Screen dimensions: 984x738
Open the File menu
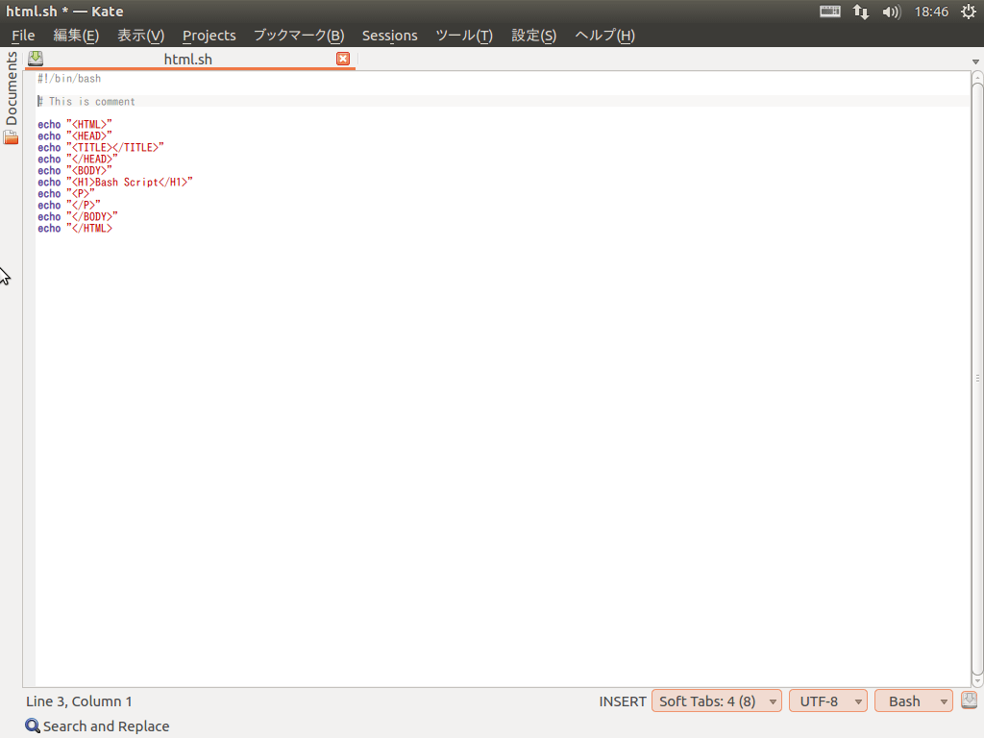pyautogui.click(x=23, y=36)
